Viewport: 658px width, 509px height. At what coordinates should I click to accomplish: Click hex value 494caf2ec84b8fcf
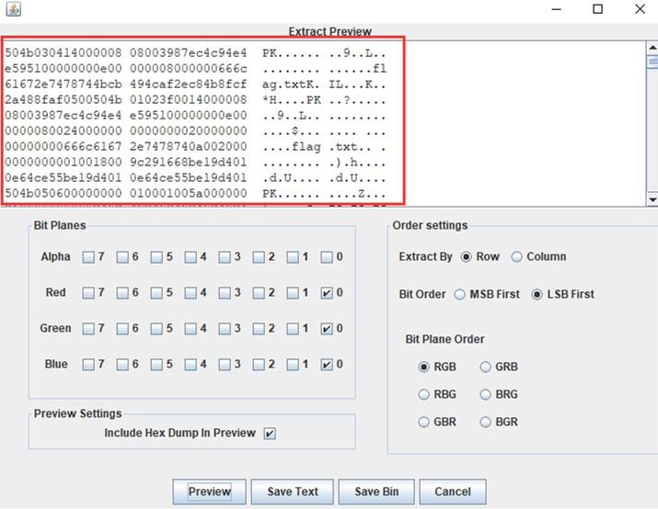pos(188,85)
